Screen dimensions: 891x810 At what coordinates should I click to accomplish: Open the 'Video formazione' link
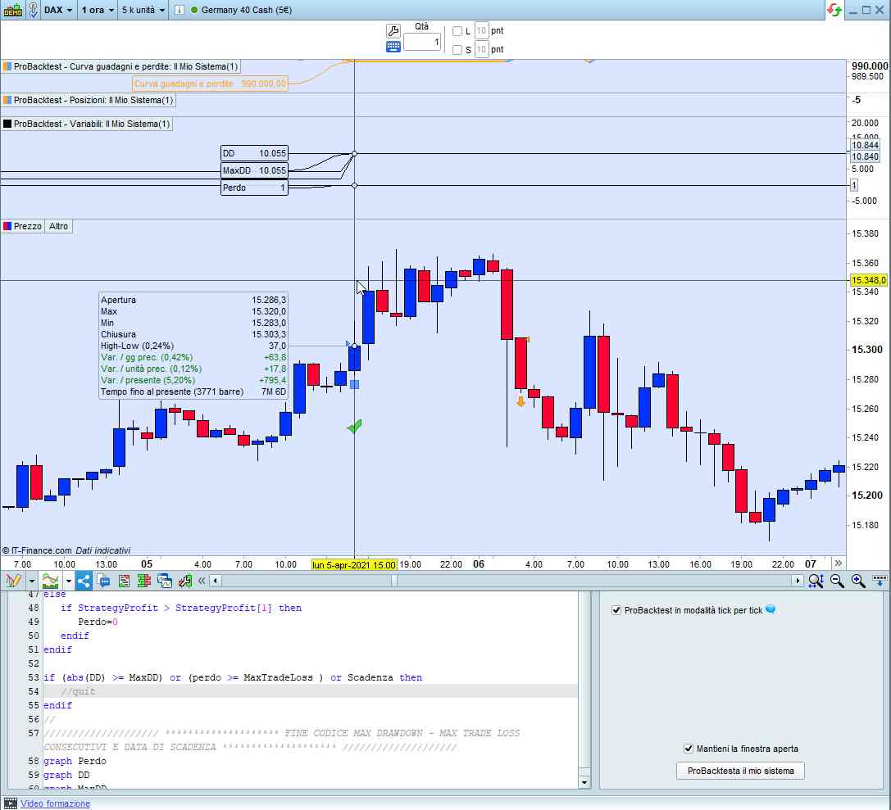pyautogui.click(x=55, y=803)
